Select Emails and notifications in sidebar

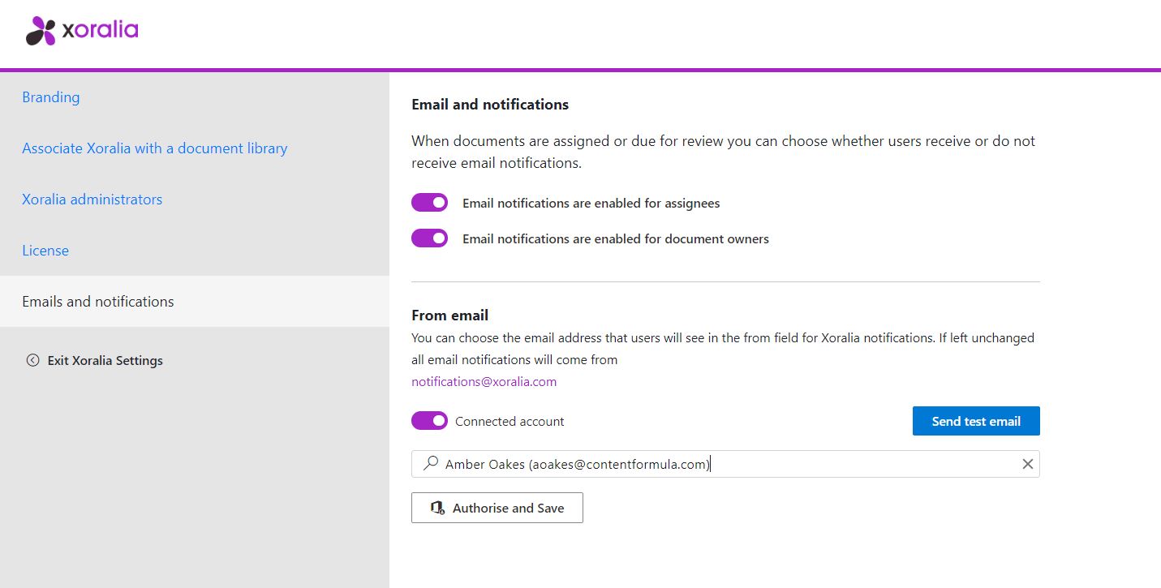point(195,302)
